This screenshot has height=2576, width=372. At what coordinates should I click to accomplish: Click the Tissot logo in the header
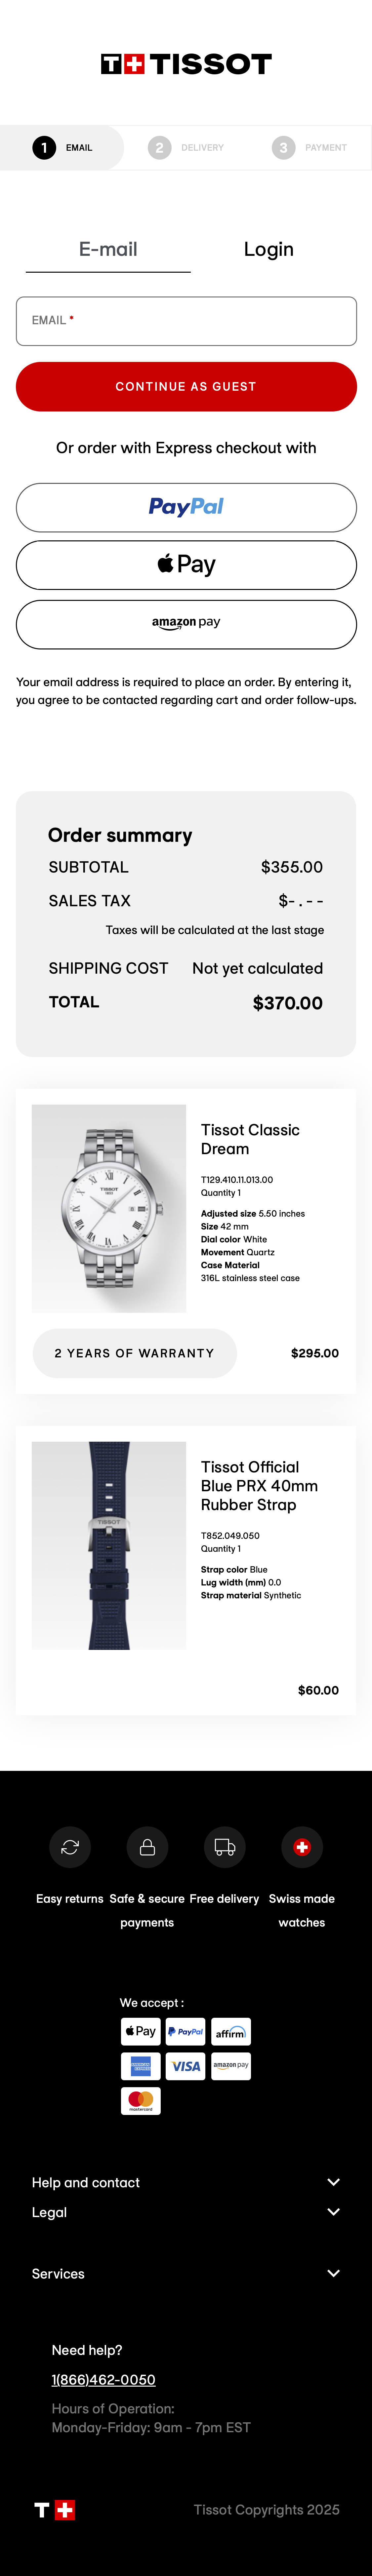click(186, 64)
